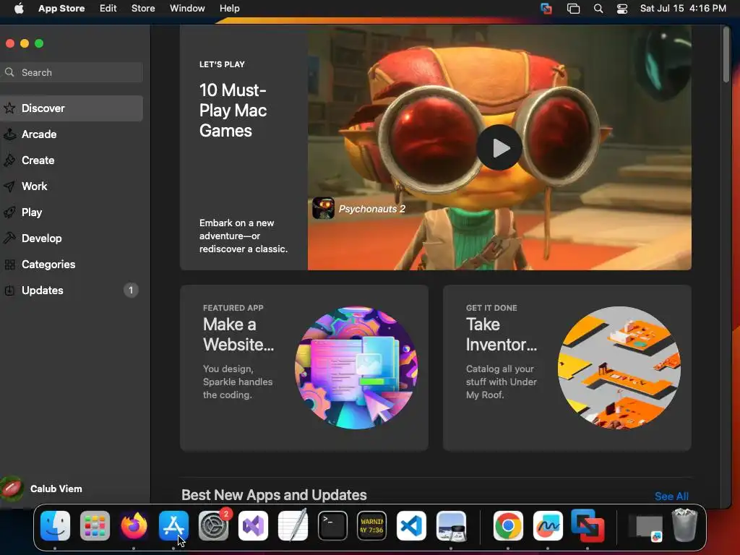Open the Edit menu
The height and width of the screenshot is (555, 740).
[x=108, y=8]
